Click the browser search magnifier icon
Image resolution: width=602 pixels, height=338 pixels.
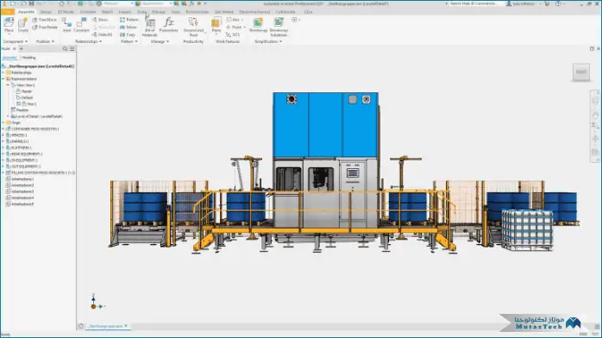[x=65, y=49]
